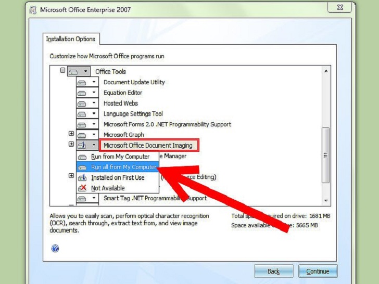Select the Installation Options tab
The width and height of the screenshot is (379, 284).
(71, 39)
